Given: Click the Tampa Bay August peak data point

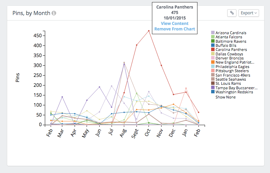Looking at the screenshot, I should pyautogui.click(x=124, y=64).
